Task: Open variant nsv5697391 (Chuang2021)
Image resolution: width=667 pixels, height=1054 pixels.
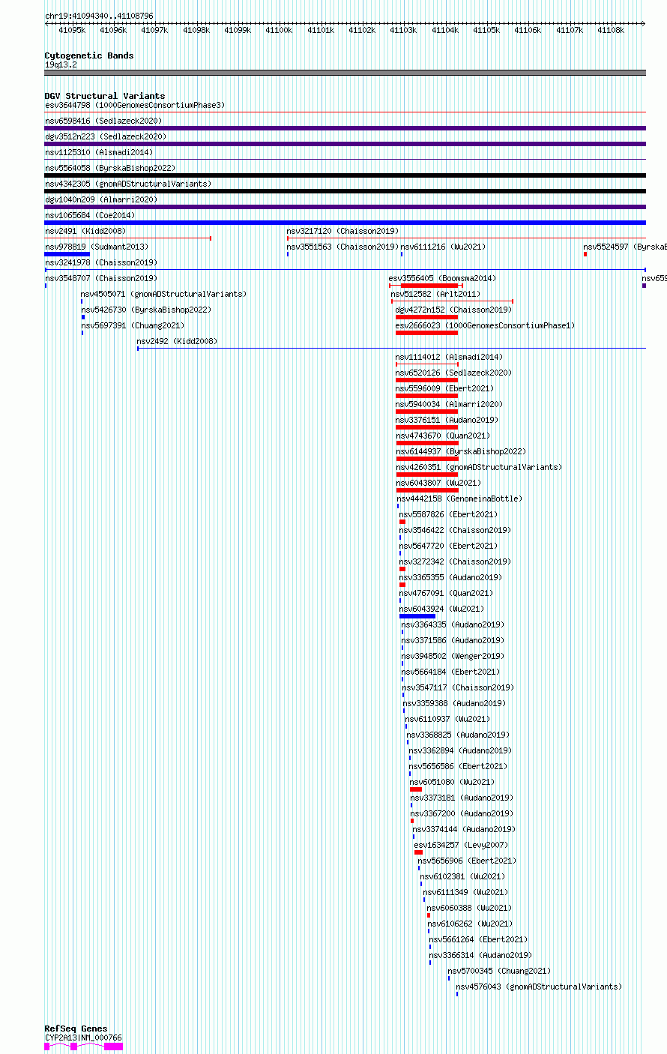Action: (133, 325)
